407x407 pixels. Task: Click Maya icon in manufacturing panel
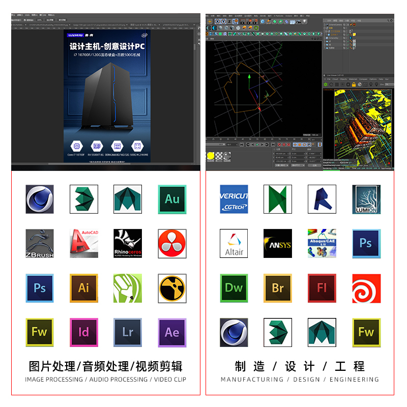(322, 332)
